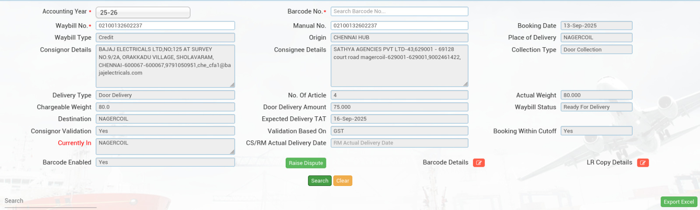Select the Manual No. input field

point(399,26)
